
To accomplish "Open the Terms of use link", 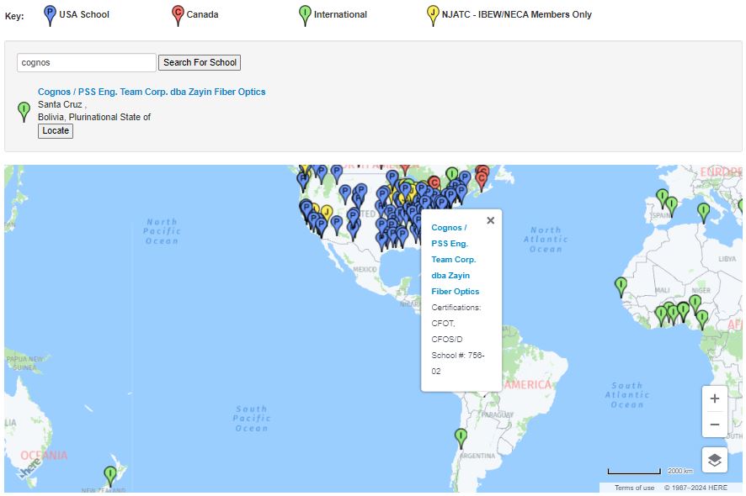I will point(634,488).
